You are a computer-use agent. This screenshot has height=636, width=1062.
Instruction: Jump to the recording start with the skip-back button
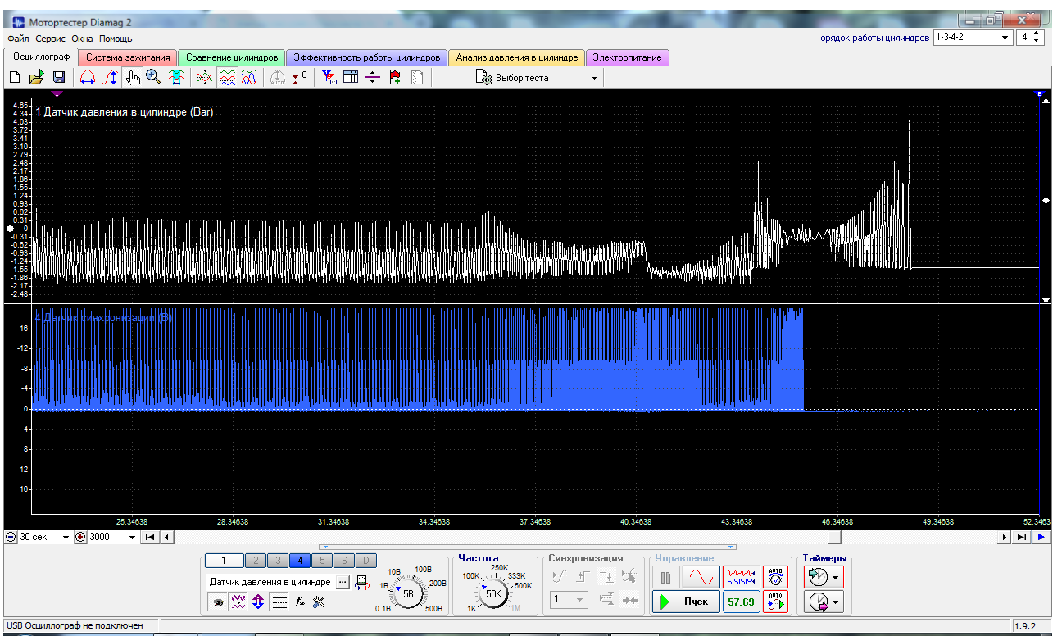pos(150,537)
